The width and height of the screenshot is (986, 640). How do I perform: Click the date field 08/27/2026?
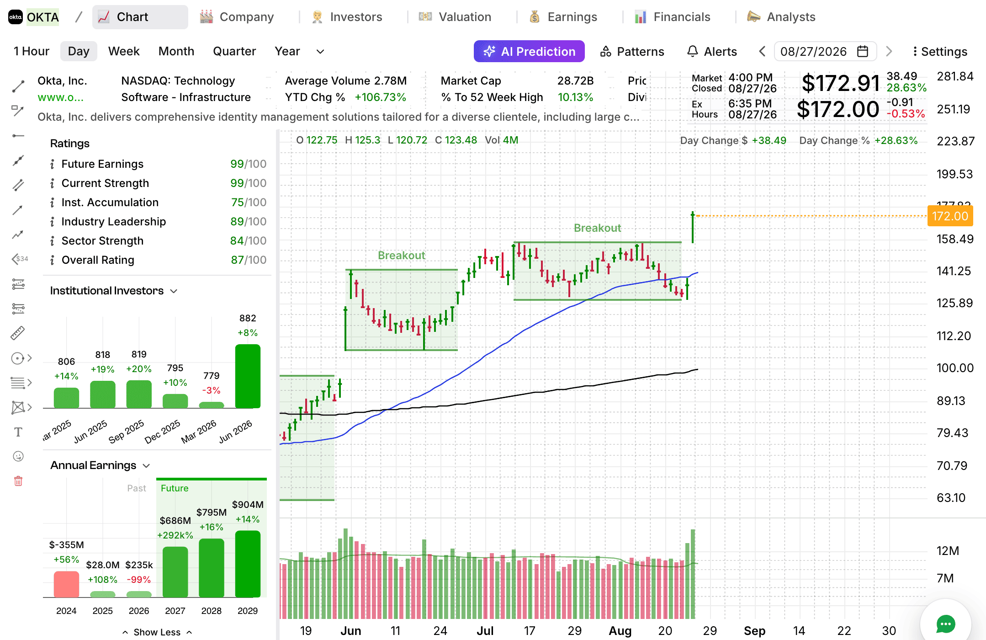pos(825,51)
